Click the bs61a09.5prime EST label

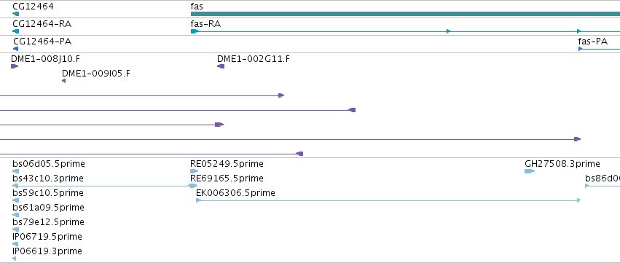pyautogui.click(x=48, y=208)
